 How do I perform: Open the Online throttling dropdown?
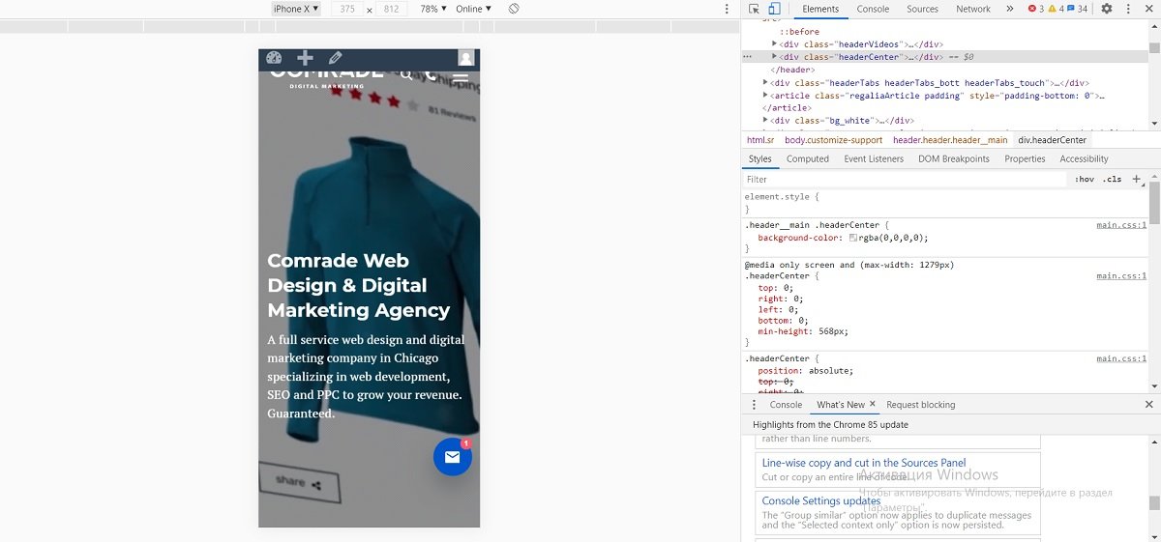click(474, 9)
